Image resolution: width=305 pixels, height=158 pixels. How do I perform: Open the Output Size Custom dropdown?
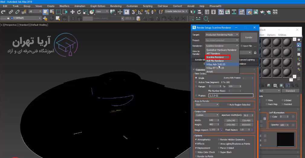pos(207,115)
